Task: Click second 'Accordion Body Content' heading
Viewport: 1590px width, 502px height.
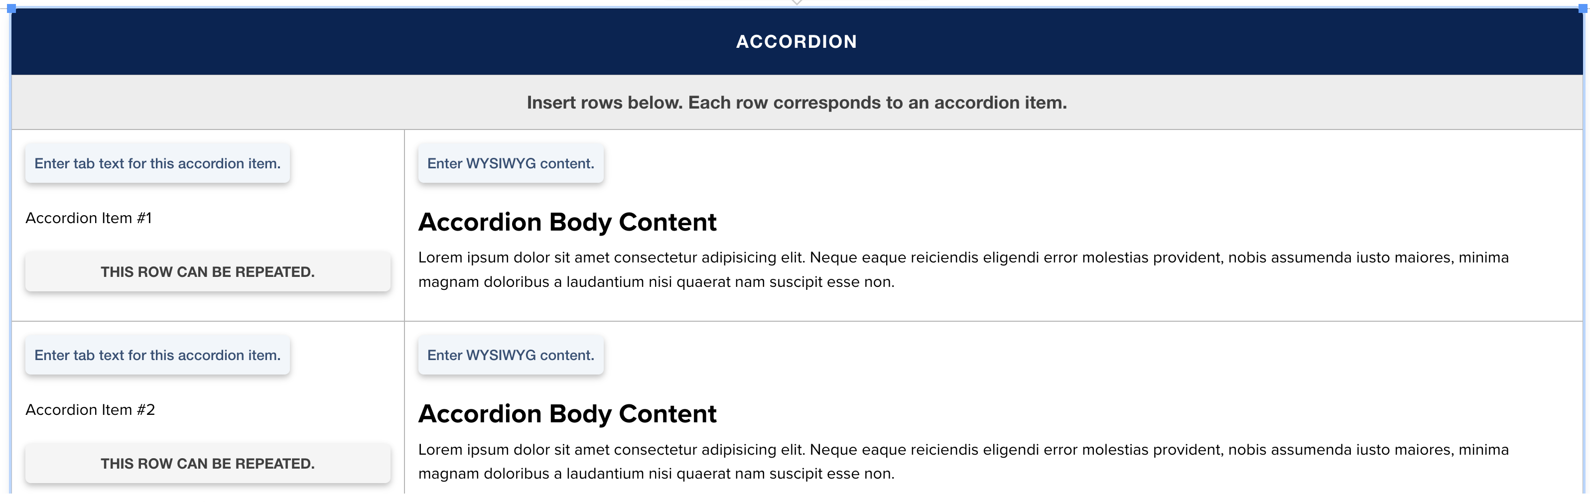Action: click(x=567, y=414)
